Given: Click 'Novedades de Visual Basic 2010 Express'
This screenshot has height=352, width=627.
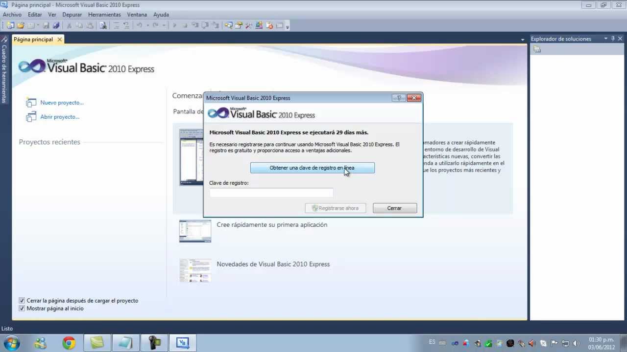Looking at the screenshot, I should (x=273, y=264).
